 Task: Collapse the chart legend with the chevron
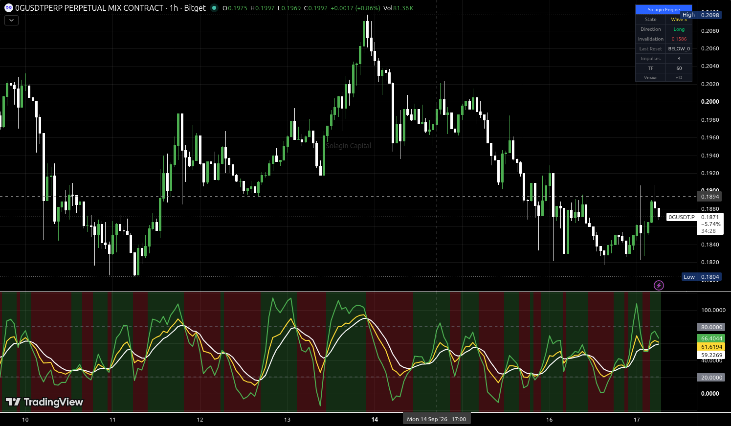(11, 20)
